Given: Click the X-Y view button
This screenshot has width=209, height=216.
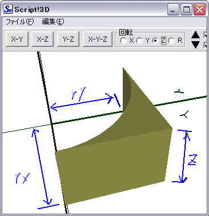Looking at the screenshot, I should click(17, 39).
